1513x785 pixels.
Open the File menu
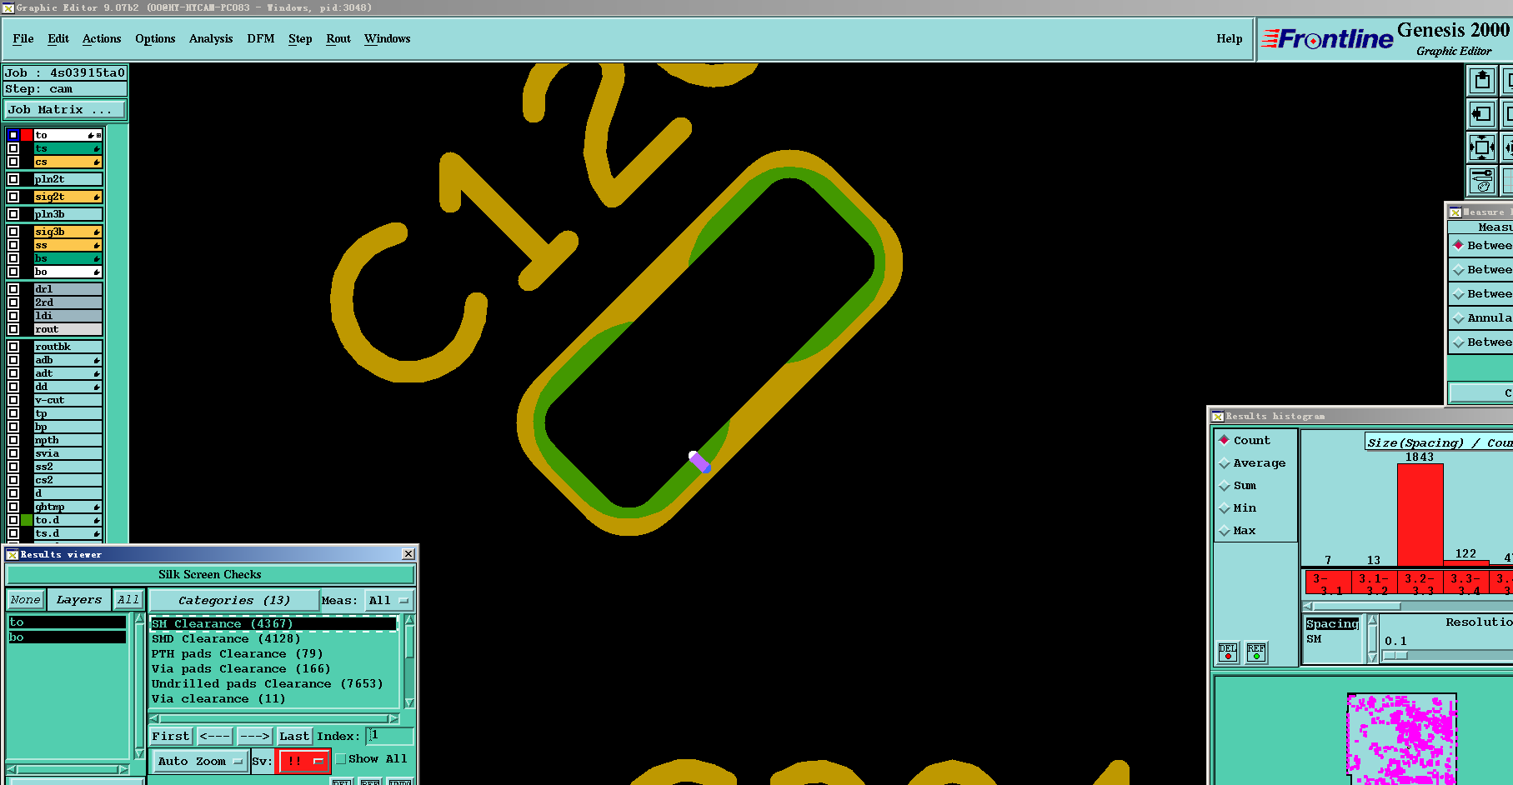(23, 39)
